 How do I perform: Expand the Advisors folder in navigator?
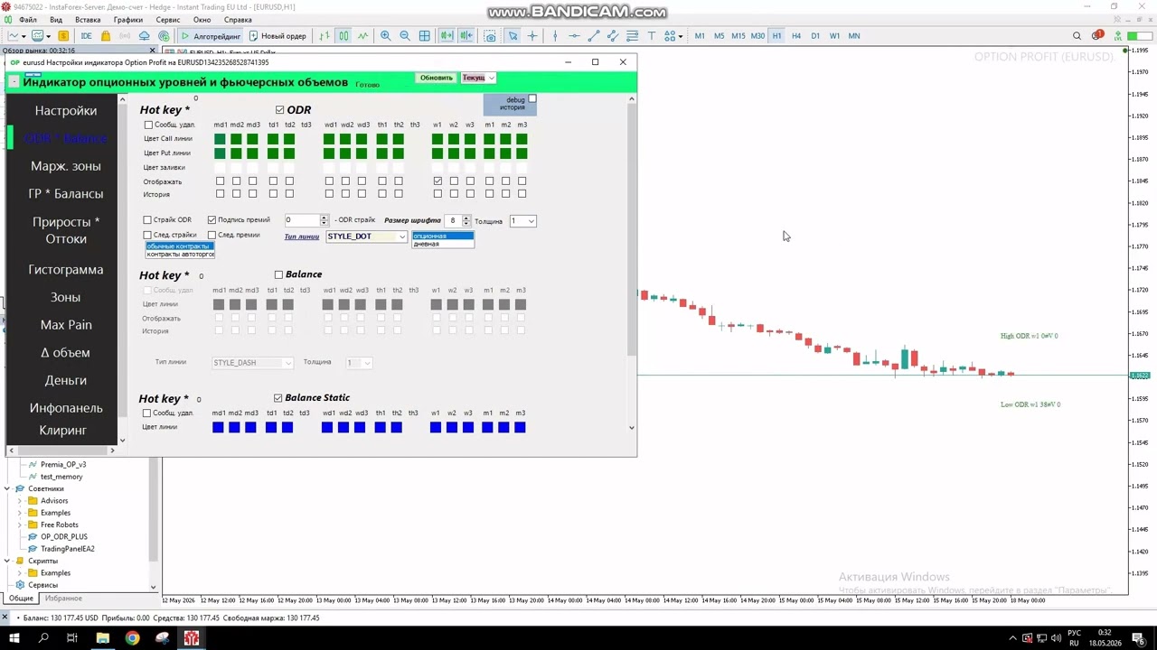pyautogui.click(x=20, y=501)
